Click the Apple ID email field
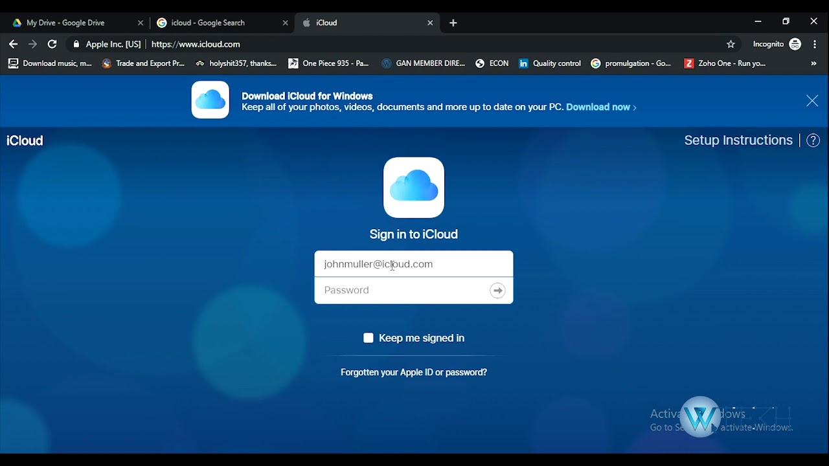 pos(414,264)
